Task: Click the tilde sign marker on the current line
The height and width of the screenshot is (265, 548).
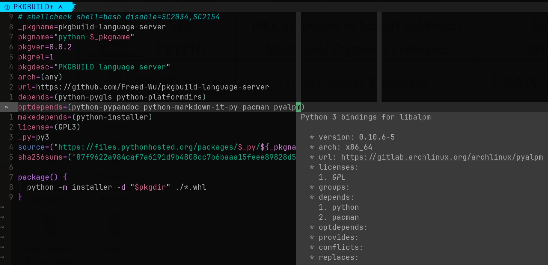Action: [x=7, y=107]
